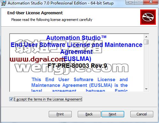Click the license scrollbar up arrow

point(146,37)
